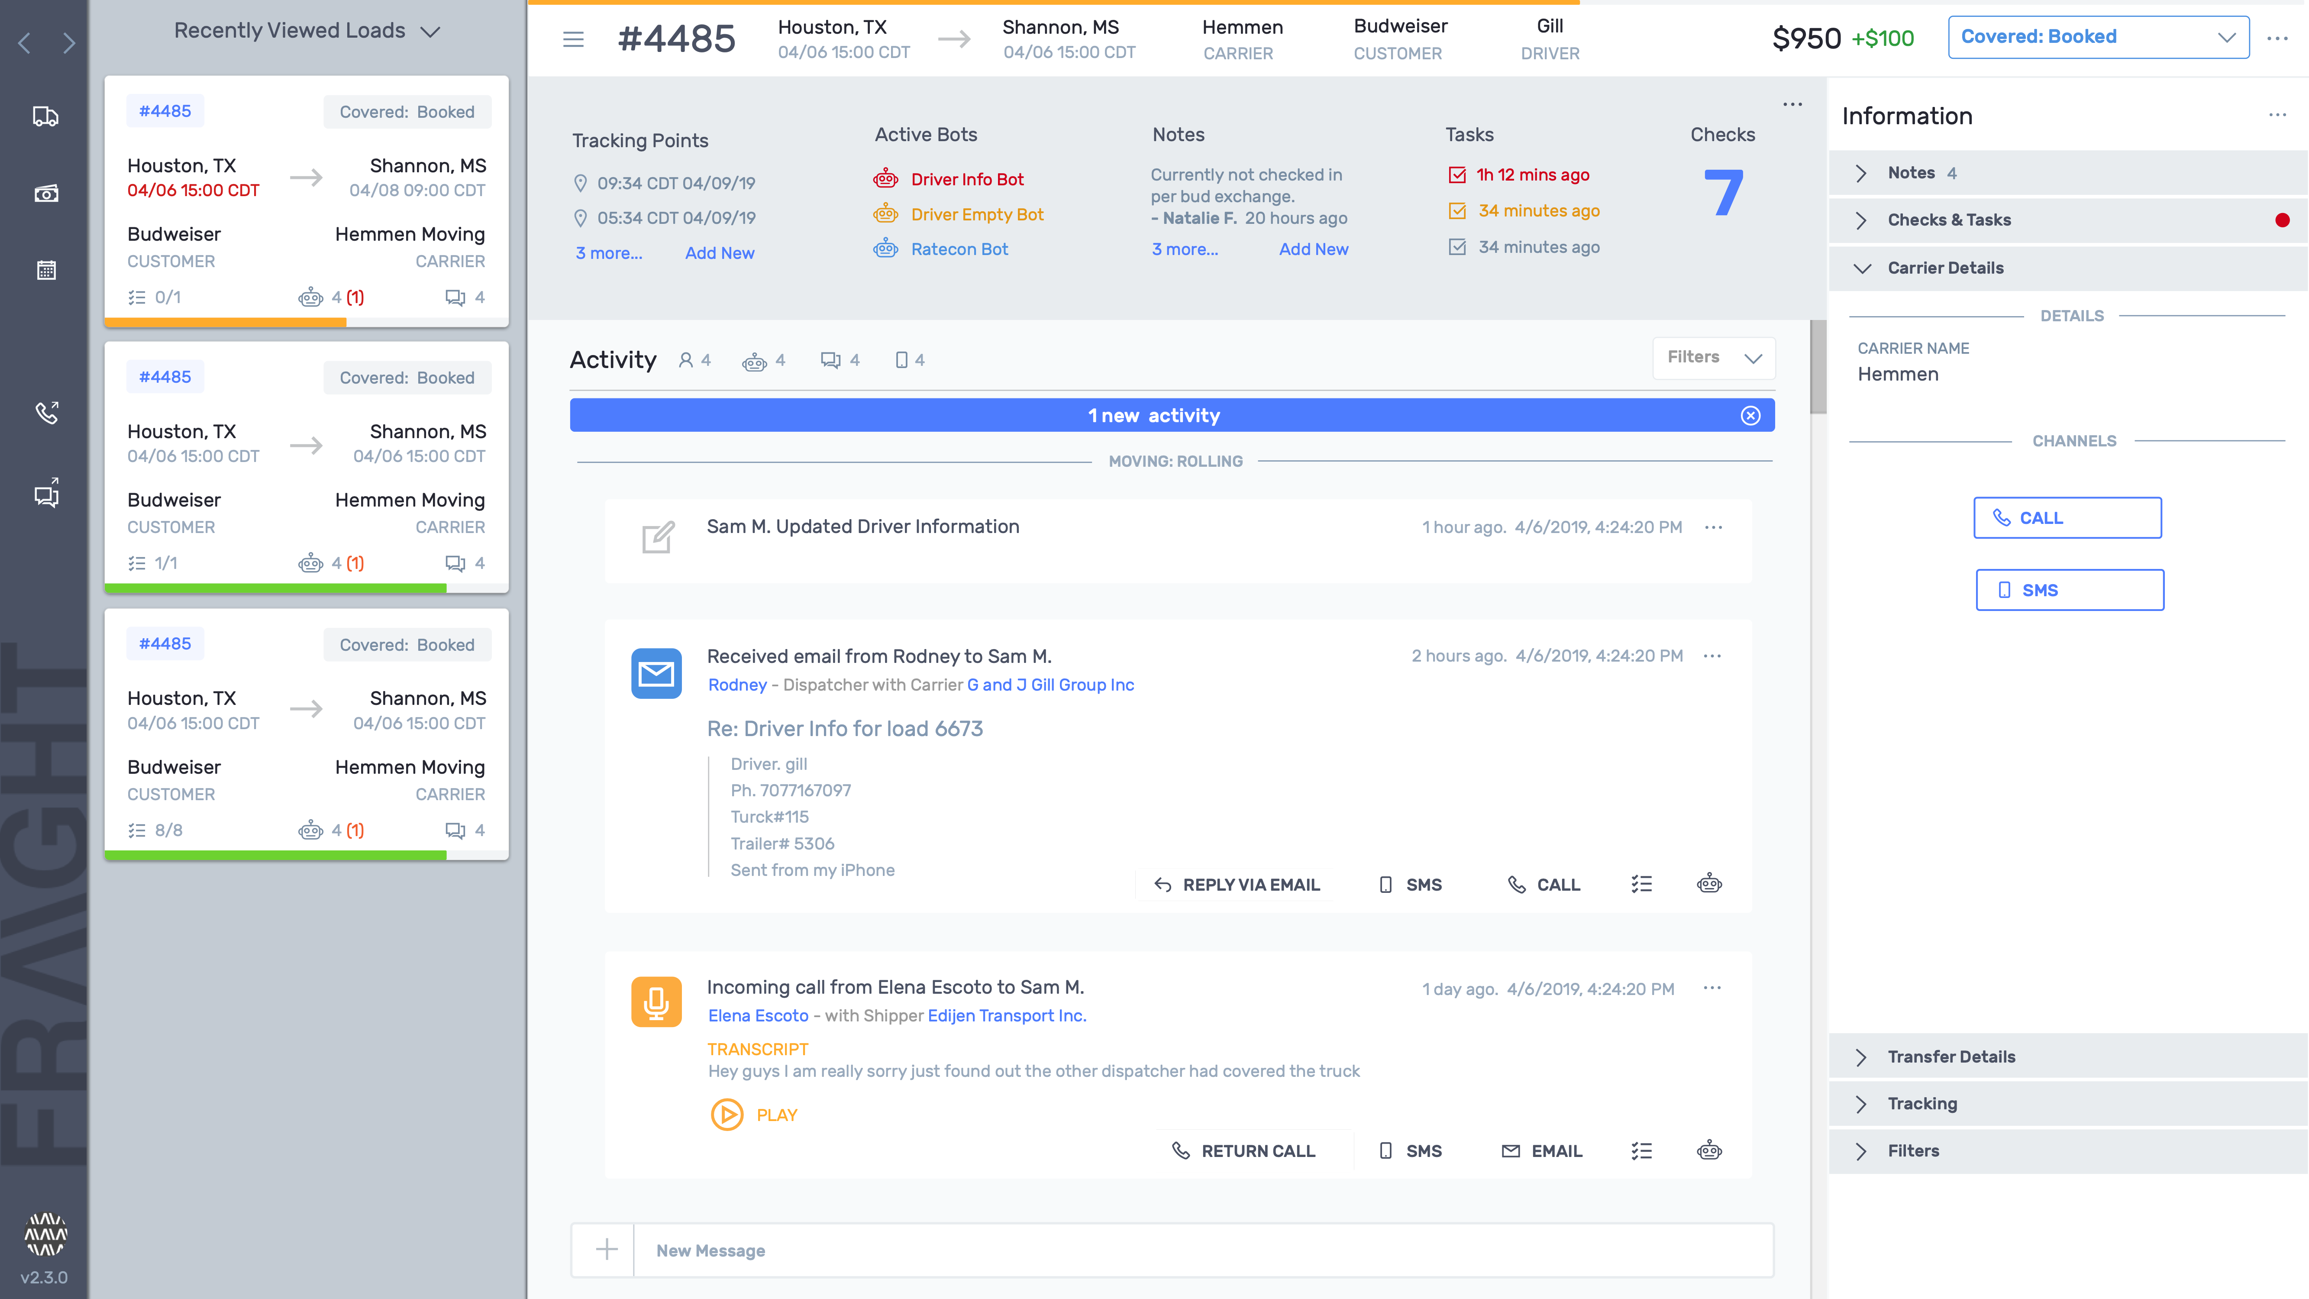Open the Covered: Booked status dropdown

click(2098, 37)
